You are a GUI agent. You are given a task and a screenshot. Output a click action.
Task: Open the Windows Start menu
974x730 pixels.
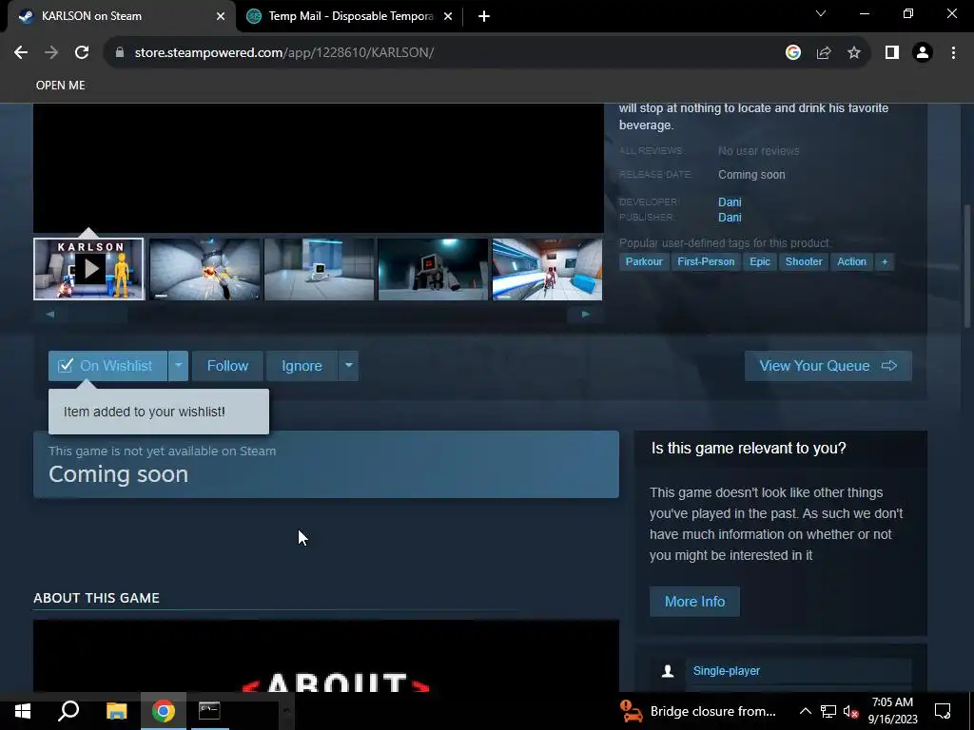(x=23, y=711)
